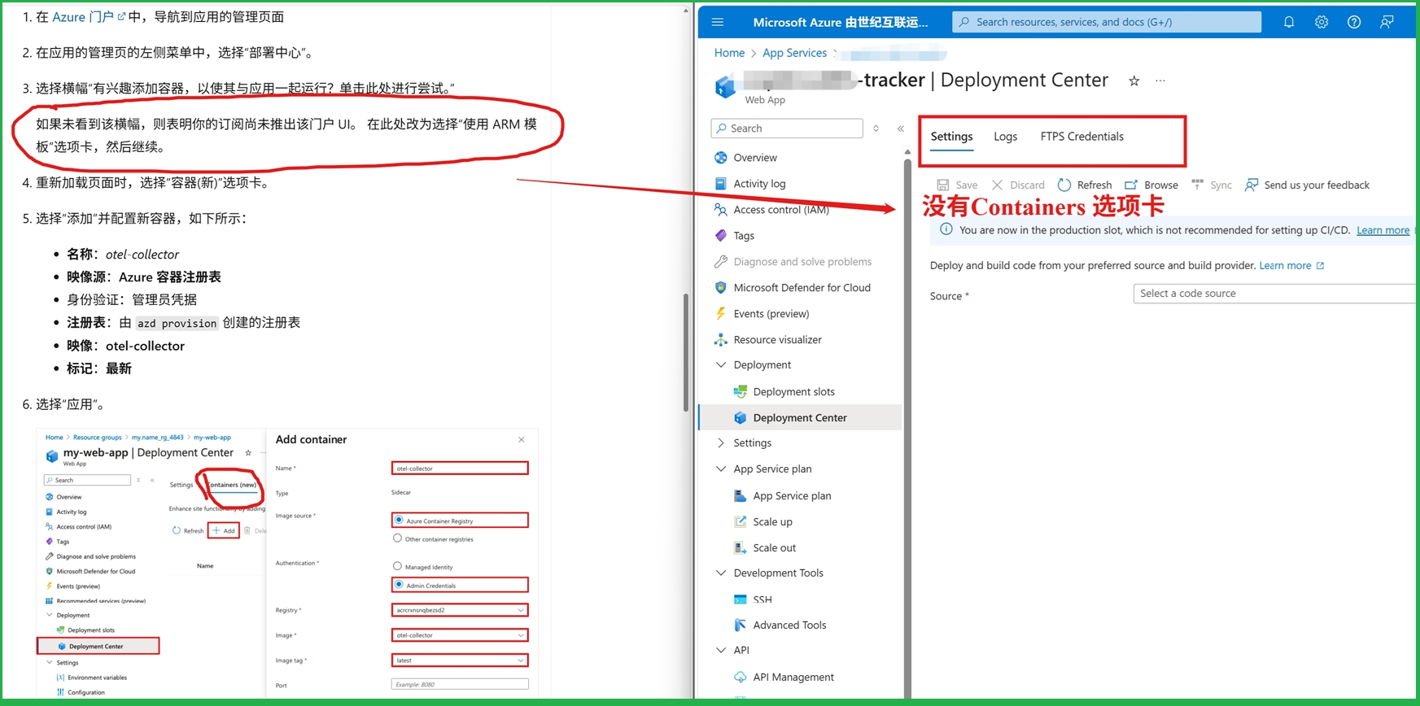
Task: Open the notifications bell in Azure header
Action: coord(1289,22)
